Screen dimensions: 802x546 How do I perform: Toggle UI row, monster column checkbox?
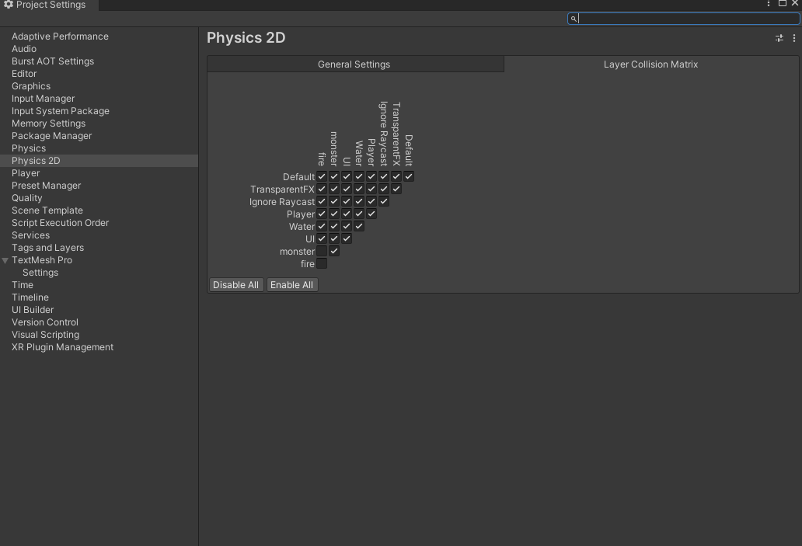(334, 238)
